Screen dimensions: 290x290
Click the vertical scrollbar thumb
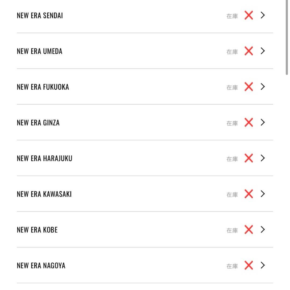point(287,38)
